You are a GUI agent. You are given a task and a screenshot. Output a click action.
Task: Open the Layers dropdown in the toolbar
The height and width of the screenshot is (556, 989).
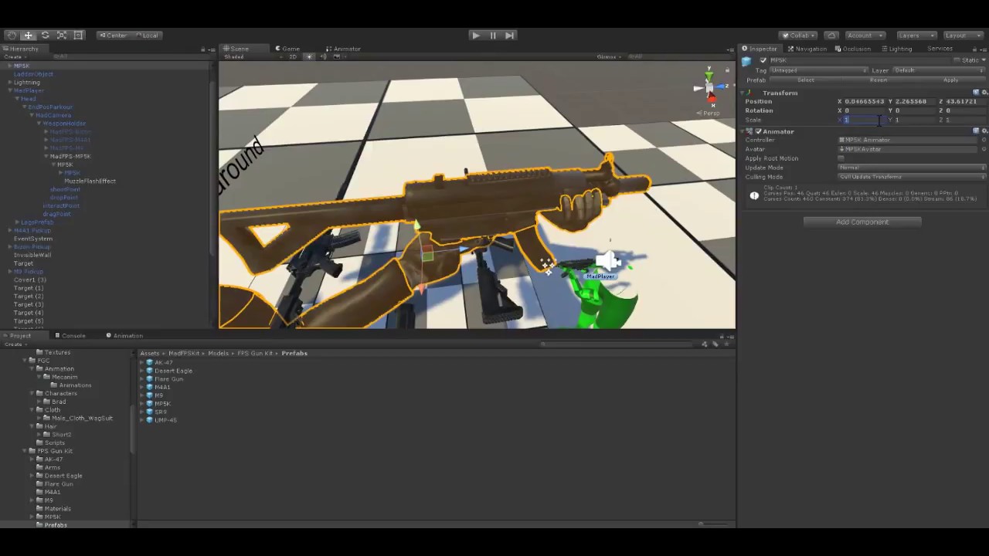916,36
